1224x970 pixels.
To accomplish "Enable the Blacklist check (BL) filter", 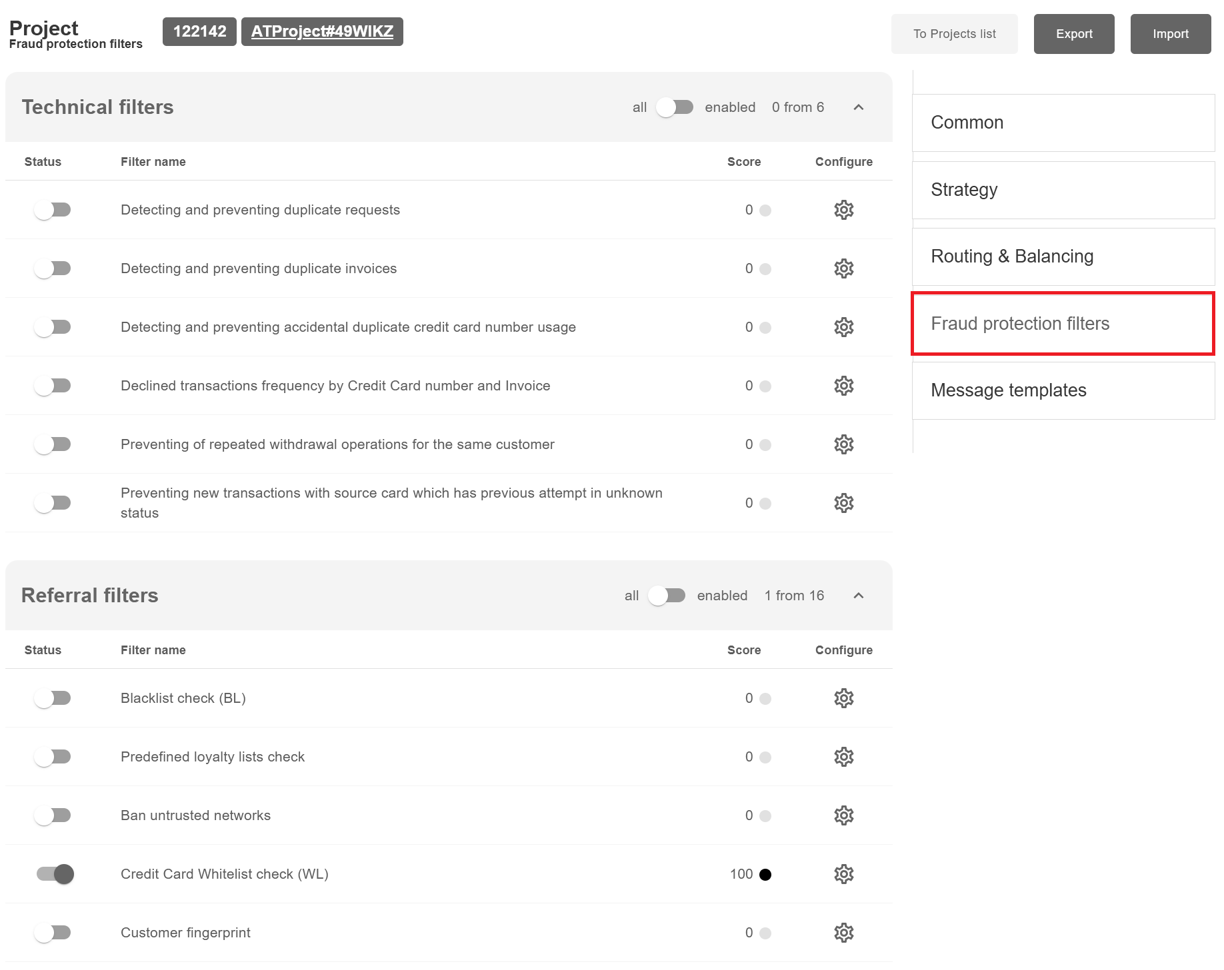I will (53, 698).
